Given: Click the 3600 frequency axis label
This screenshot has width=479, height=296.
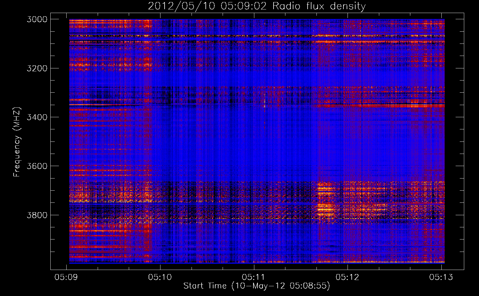Looking at the screenshot, I should (x=37, y=166).
